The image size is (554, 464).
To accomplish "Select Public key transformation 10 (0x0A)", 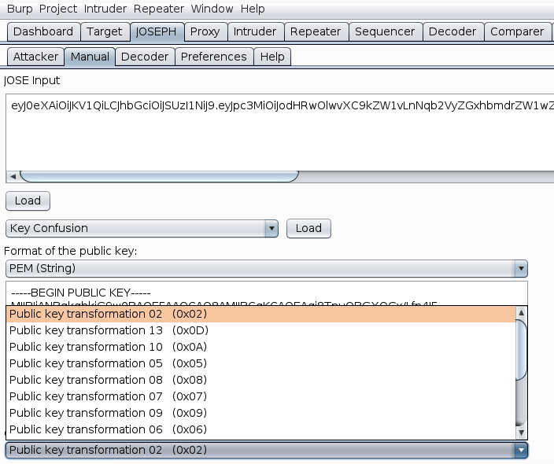I will pyautogui.click(x=261, y=347).
